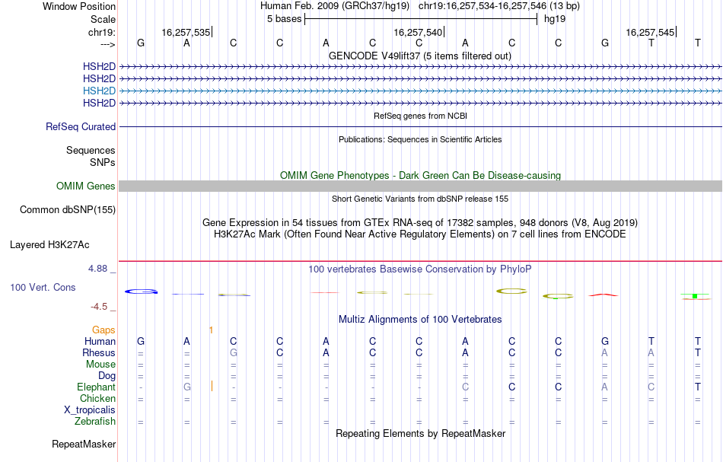Click 'Short Genetic Variants from dbSNP' title
This screenshot has width=723, height=462.
coord(420,199)
